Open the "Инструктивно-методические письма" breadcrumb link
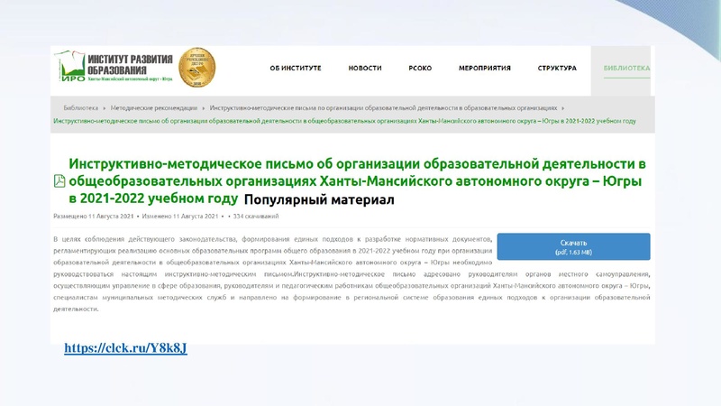The height and width of the screenshot is (406, 721). click(x=384, y=107)
